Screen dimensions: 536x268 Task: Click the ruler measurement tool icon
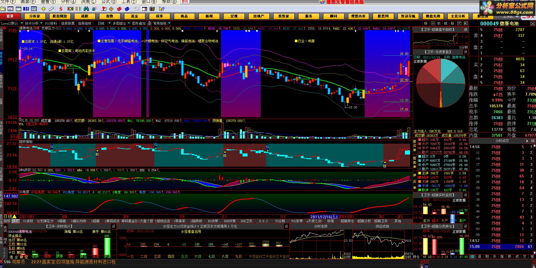coord(51,9)
